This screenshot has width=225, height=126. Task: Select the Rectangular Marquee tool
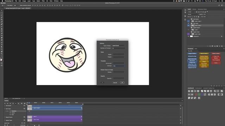pos(2,13)
